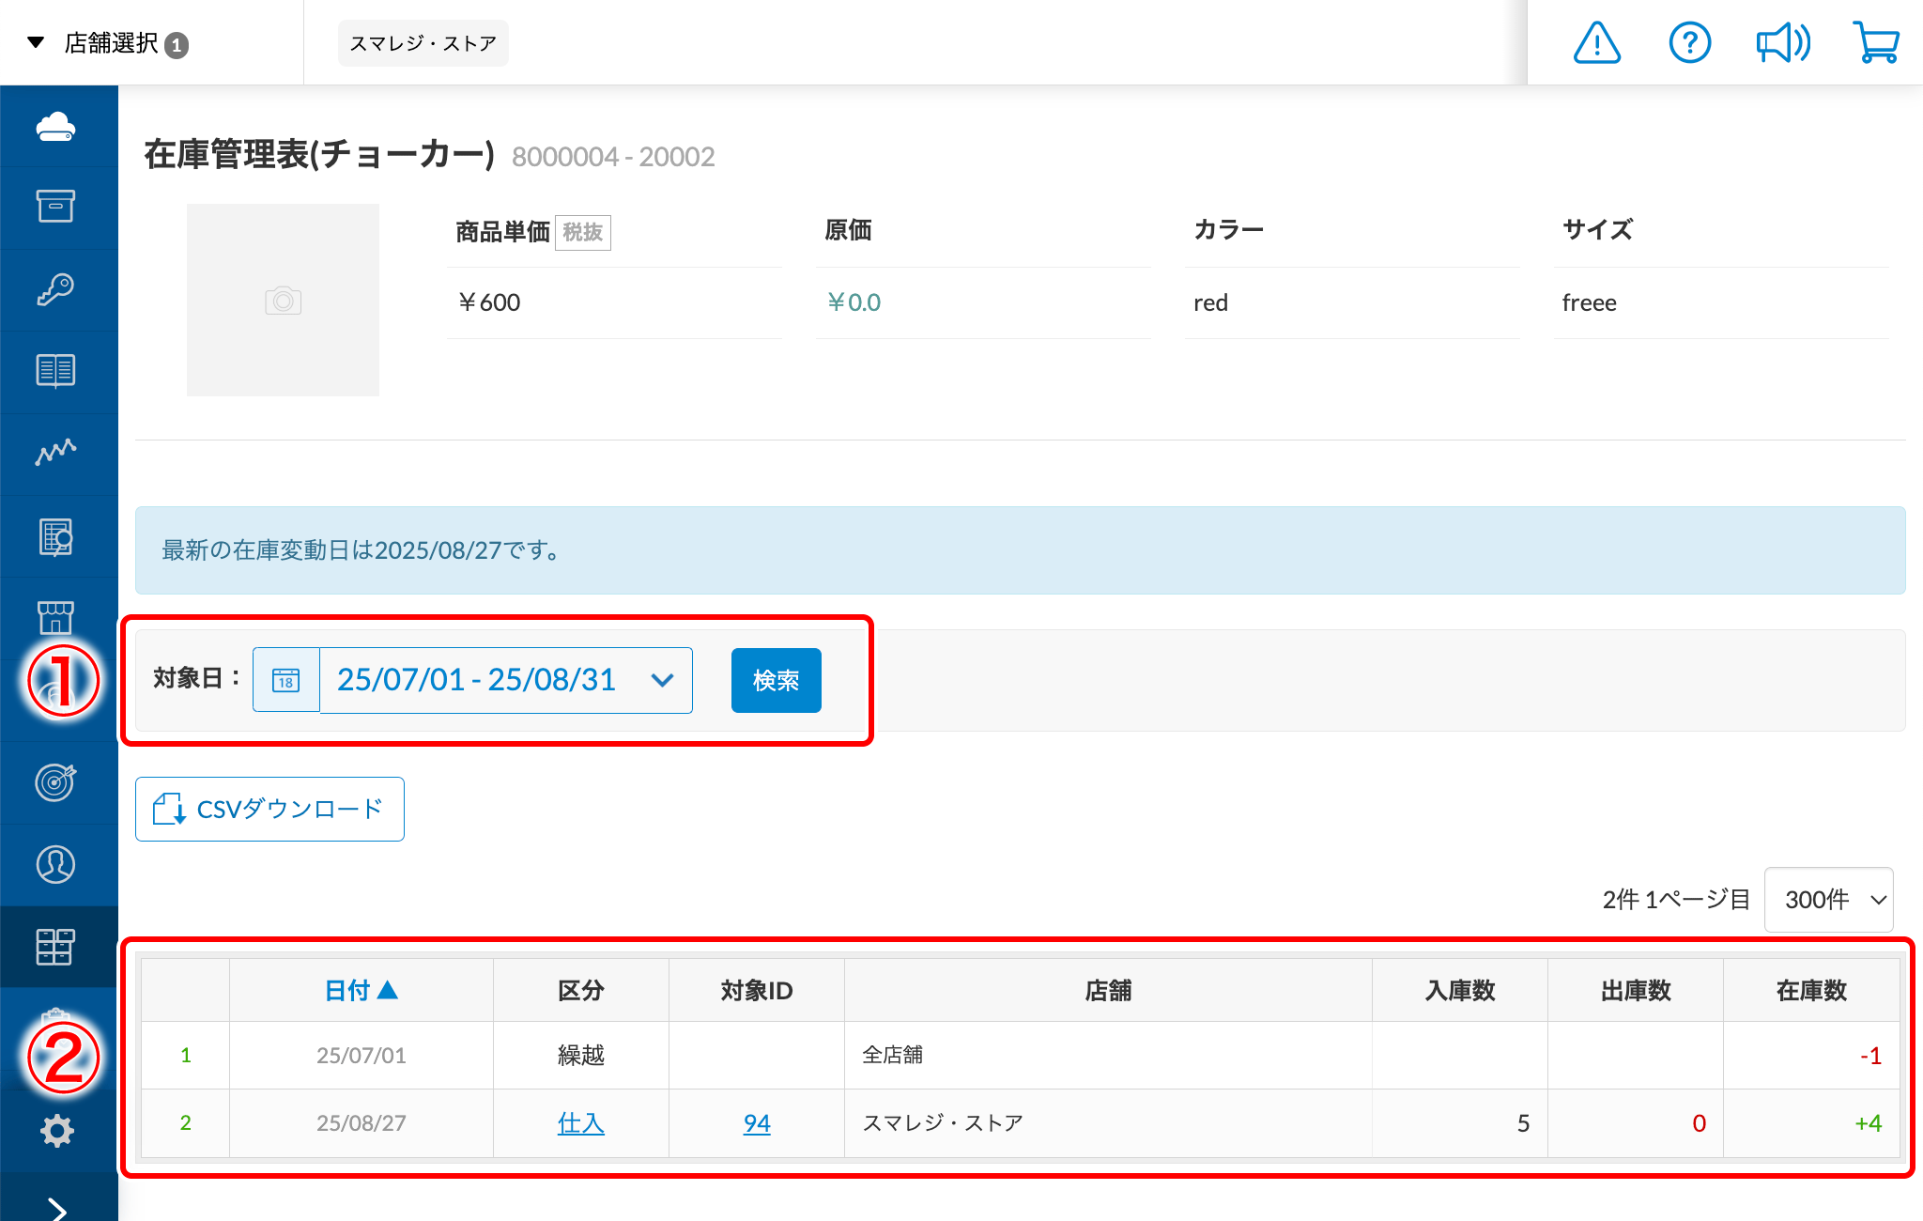Click the key icon in sidebar
This screenshot has height=1221, width=1923.
56,289
